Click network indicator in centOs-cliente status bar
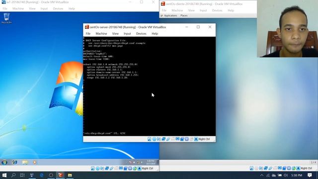 (x=266, y=168)
